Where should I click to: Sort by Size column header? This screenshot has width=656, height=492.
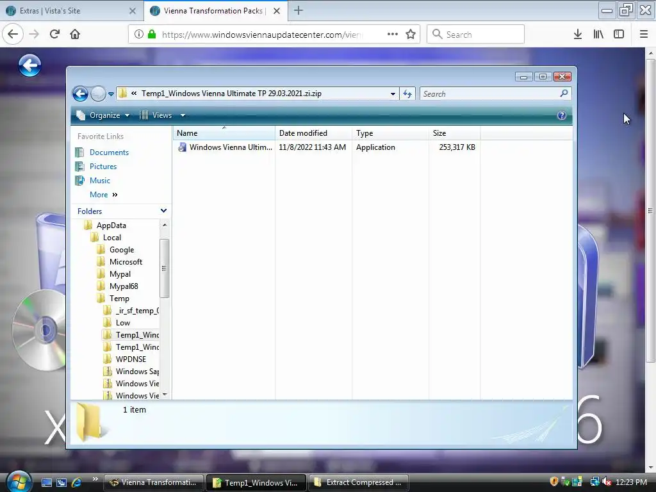[454, 133]
